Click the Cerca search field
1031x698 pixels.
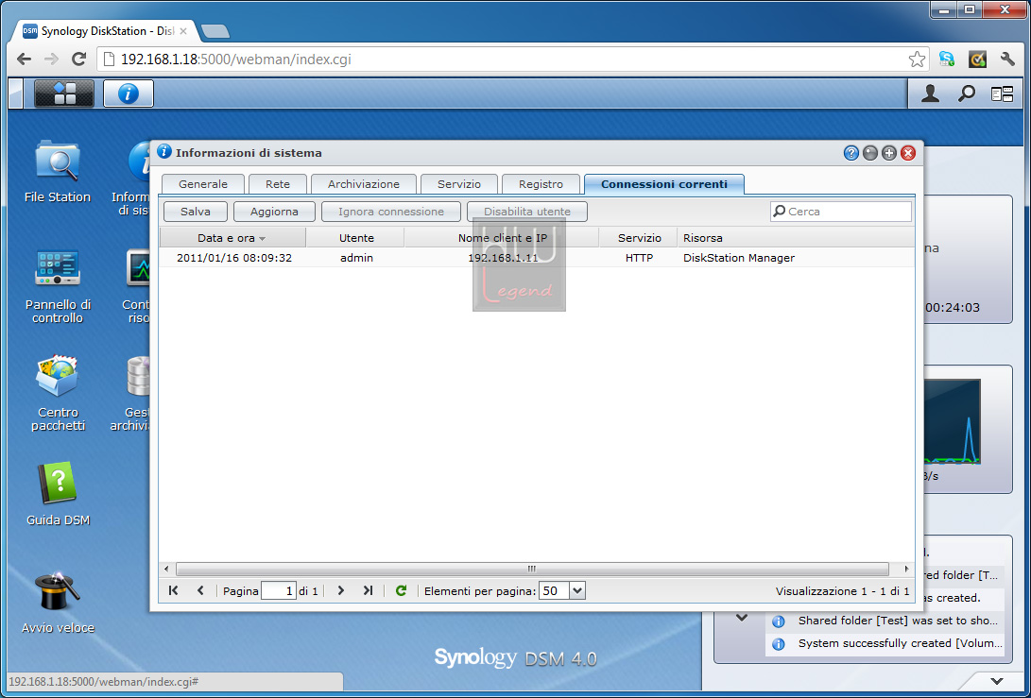click(841, 212)
